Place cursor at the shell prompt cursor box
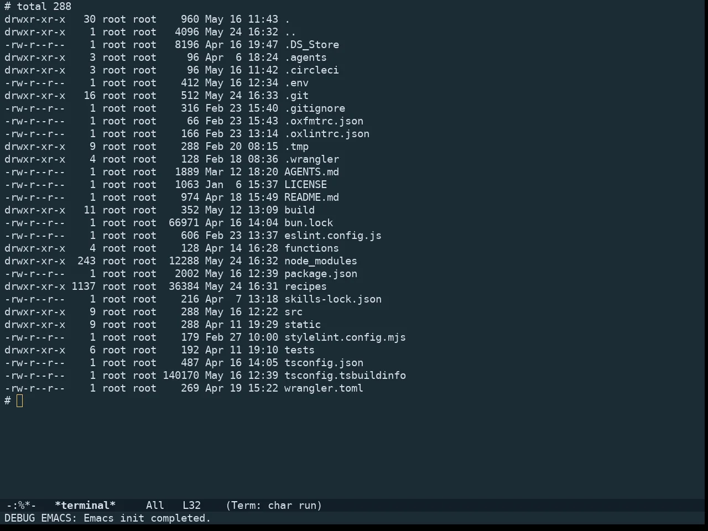 coord(20,401)
